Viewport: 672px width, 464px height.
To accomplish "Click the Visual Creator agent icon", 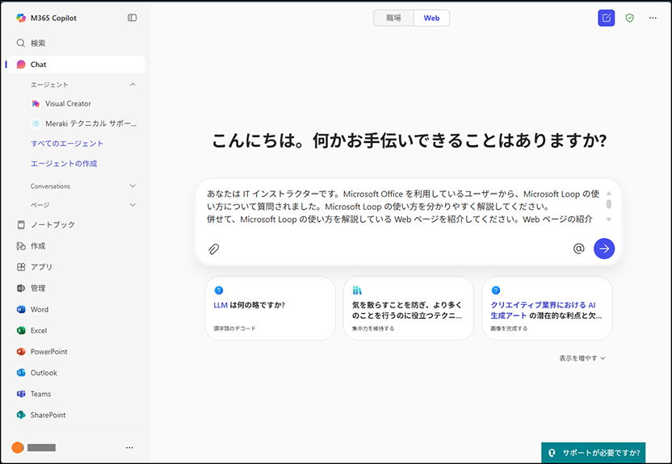I will coord(36,103).
